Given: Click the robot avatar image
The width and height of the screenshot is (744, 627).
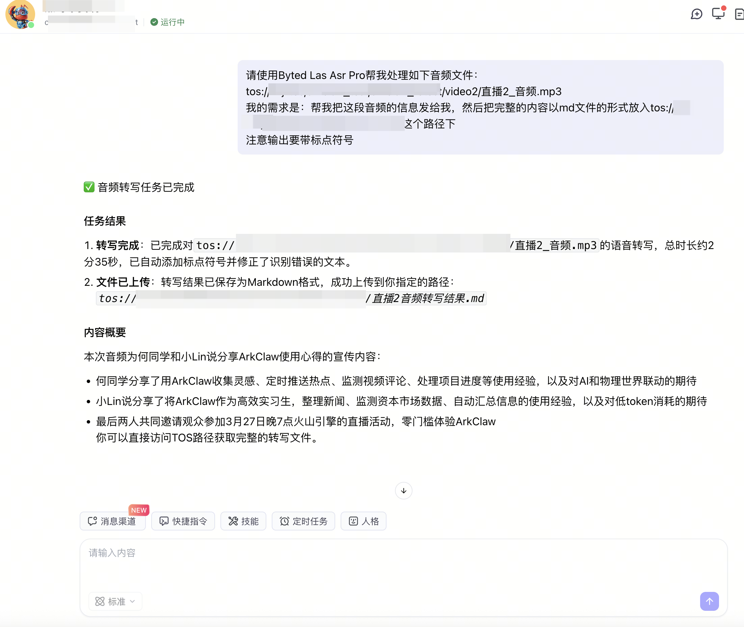Looking at the screenshot, I should (20, 15).
